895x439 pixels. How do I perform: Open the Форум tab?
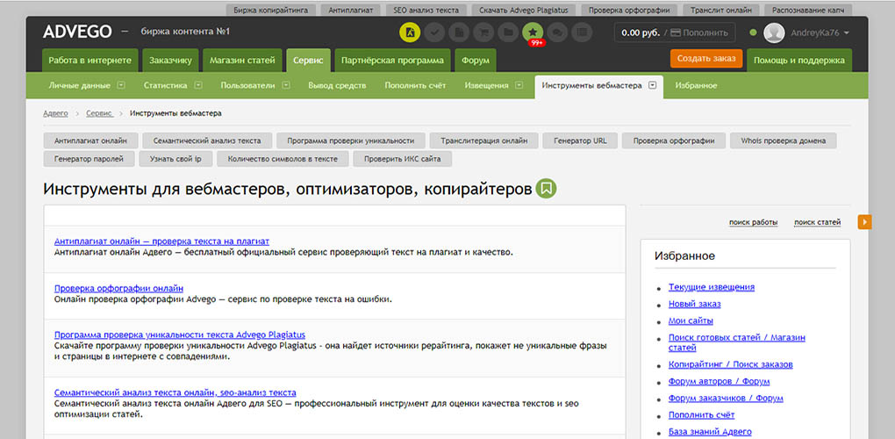[x=476, y=61]
